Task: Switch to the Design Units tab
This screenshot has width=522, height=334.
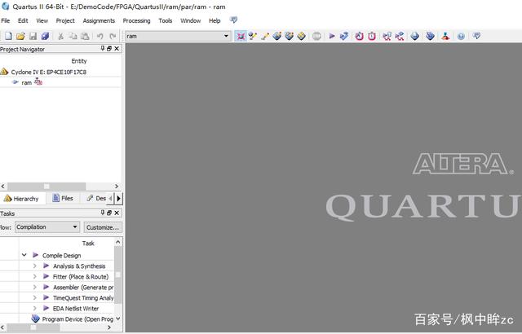Action: point(96,199)
